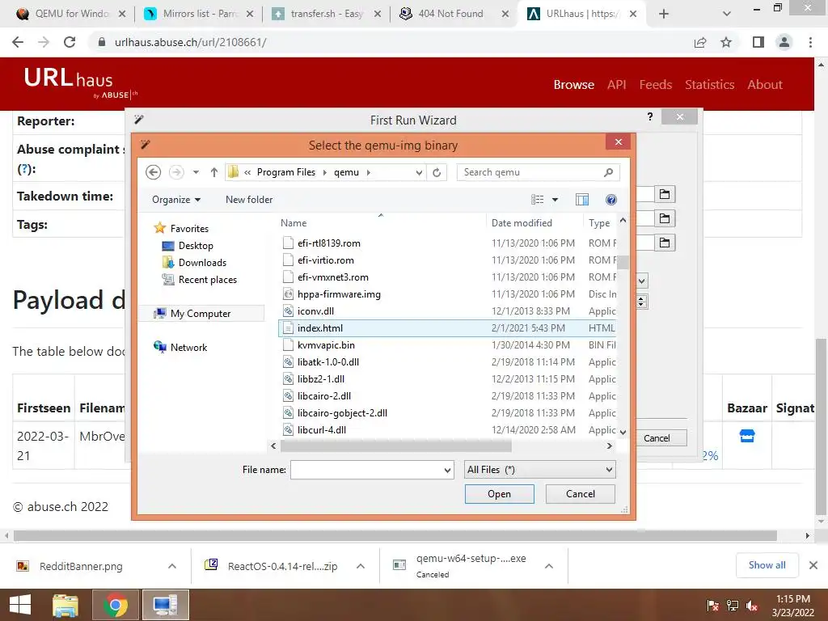The height and width of the screenshot is (621, 828).
Task: Click Cancel in First Run Wizard
Action: (657, 437)
